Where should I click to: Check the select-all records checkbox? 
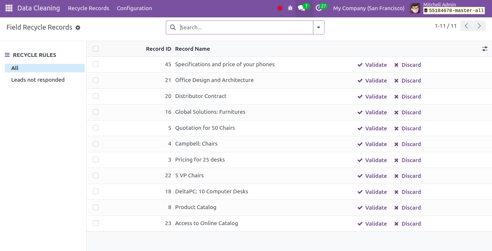(x=96, y=49)
